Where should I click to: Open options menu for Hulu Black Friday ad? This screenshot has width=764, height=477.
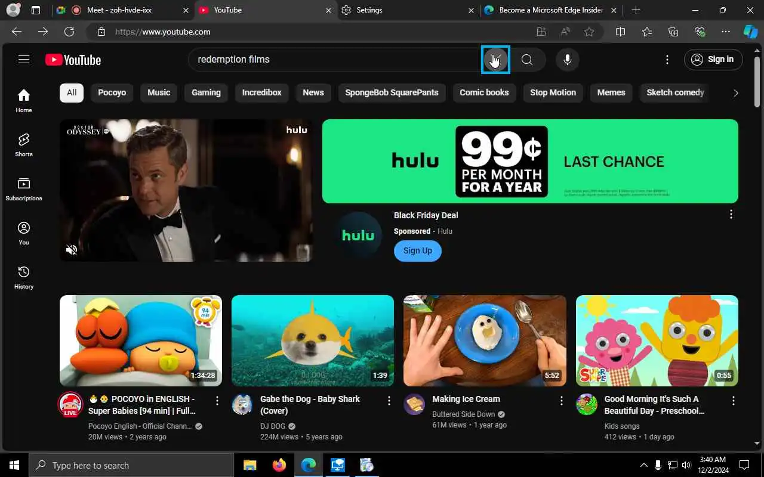pyautogui.click(x=731, y=215)
